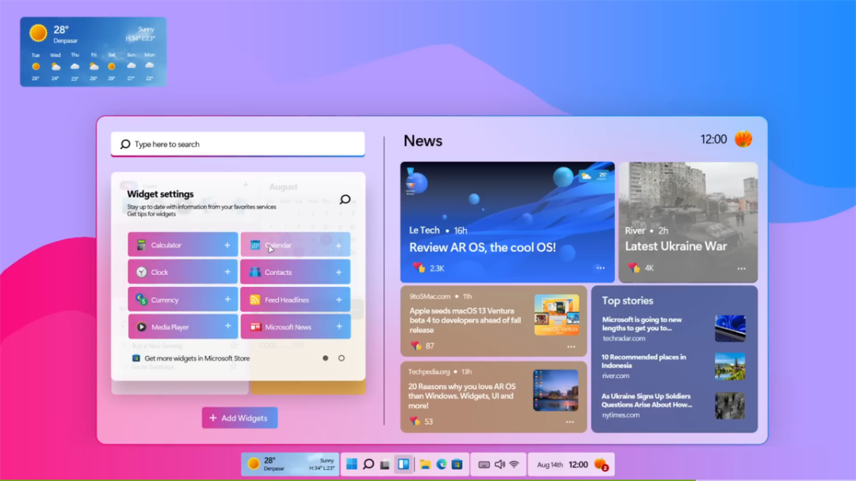Click the volume speaker tray icon
The height and width of the screenshot is (481, 856).
tap(499, 464)
